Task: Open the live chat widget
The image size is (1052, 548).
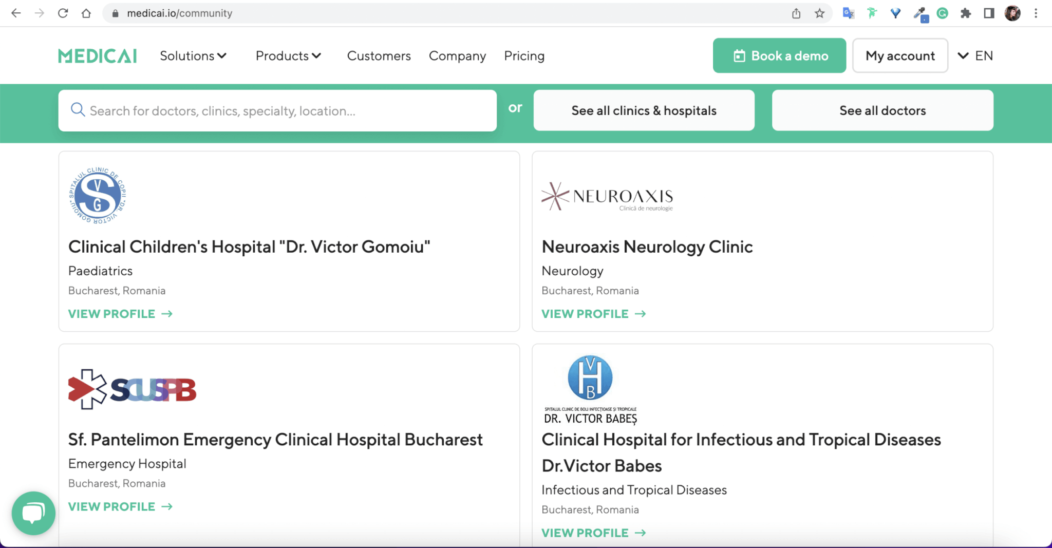Action: 33,513
